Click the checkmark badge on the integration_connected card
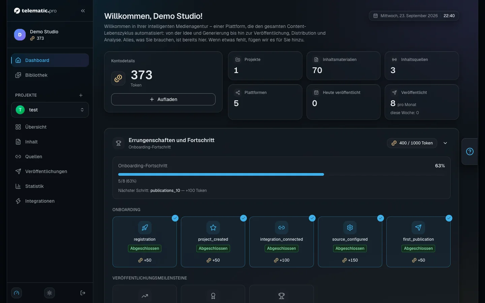 click(x=312, y=218)
